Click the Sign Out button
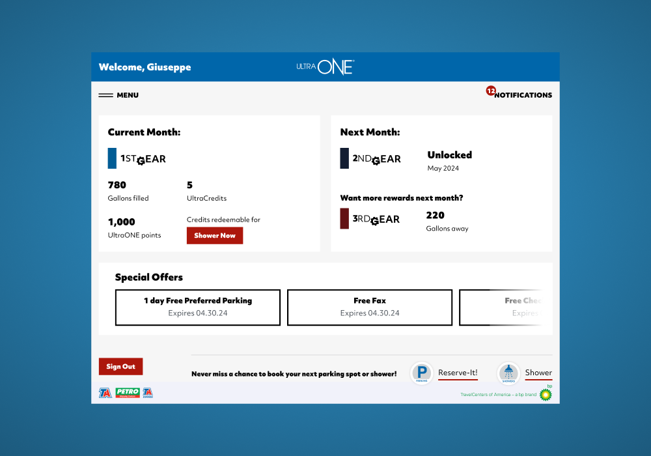651x456 pixels. coord(121,366)
